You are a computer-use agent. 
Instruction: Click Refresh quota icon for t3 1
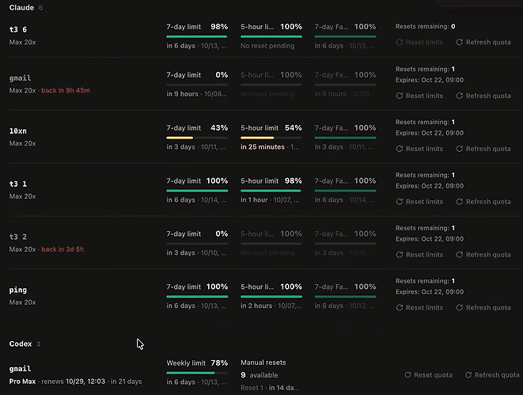point(459,202)
